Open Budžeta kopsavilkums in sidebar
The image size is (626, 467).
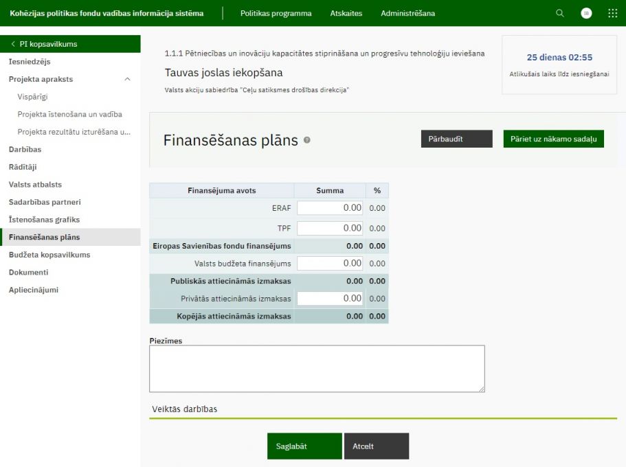pos(49,255)
